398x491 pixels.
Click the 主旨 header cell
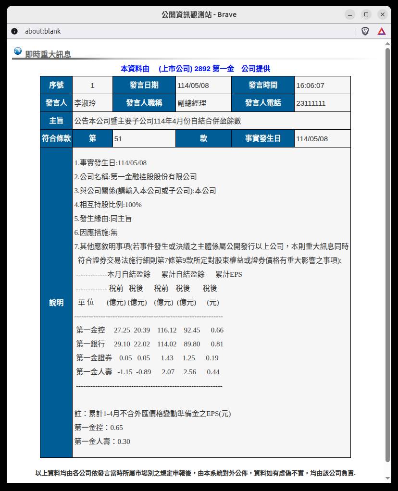pyautogui.click(x=56, y=121)
